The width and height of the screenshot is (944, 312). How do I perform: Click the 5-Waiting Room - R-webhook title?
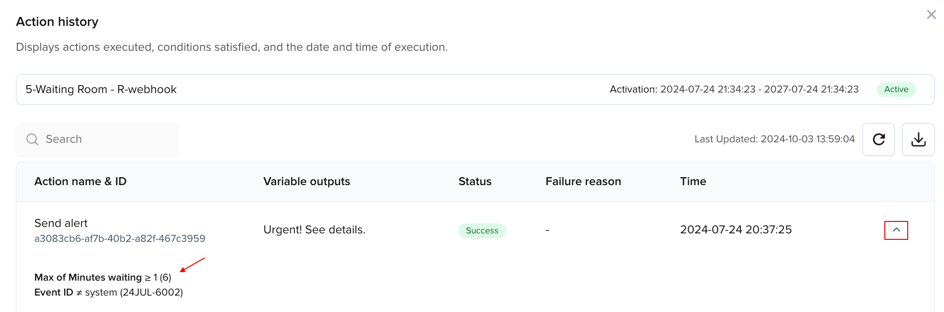[101, 90]
